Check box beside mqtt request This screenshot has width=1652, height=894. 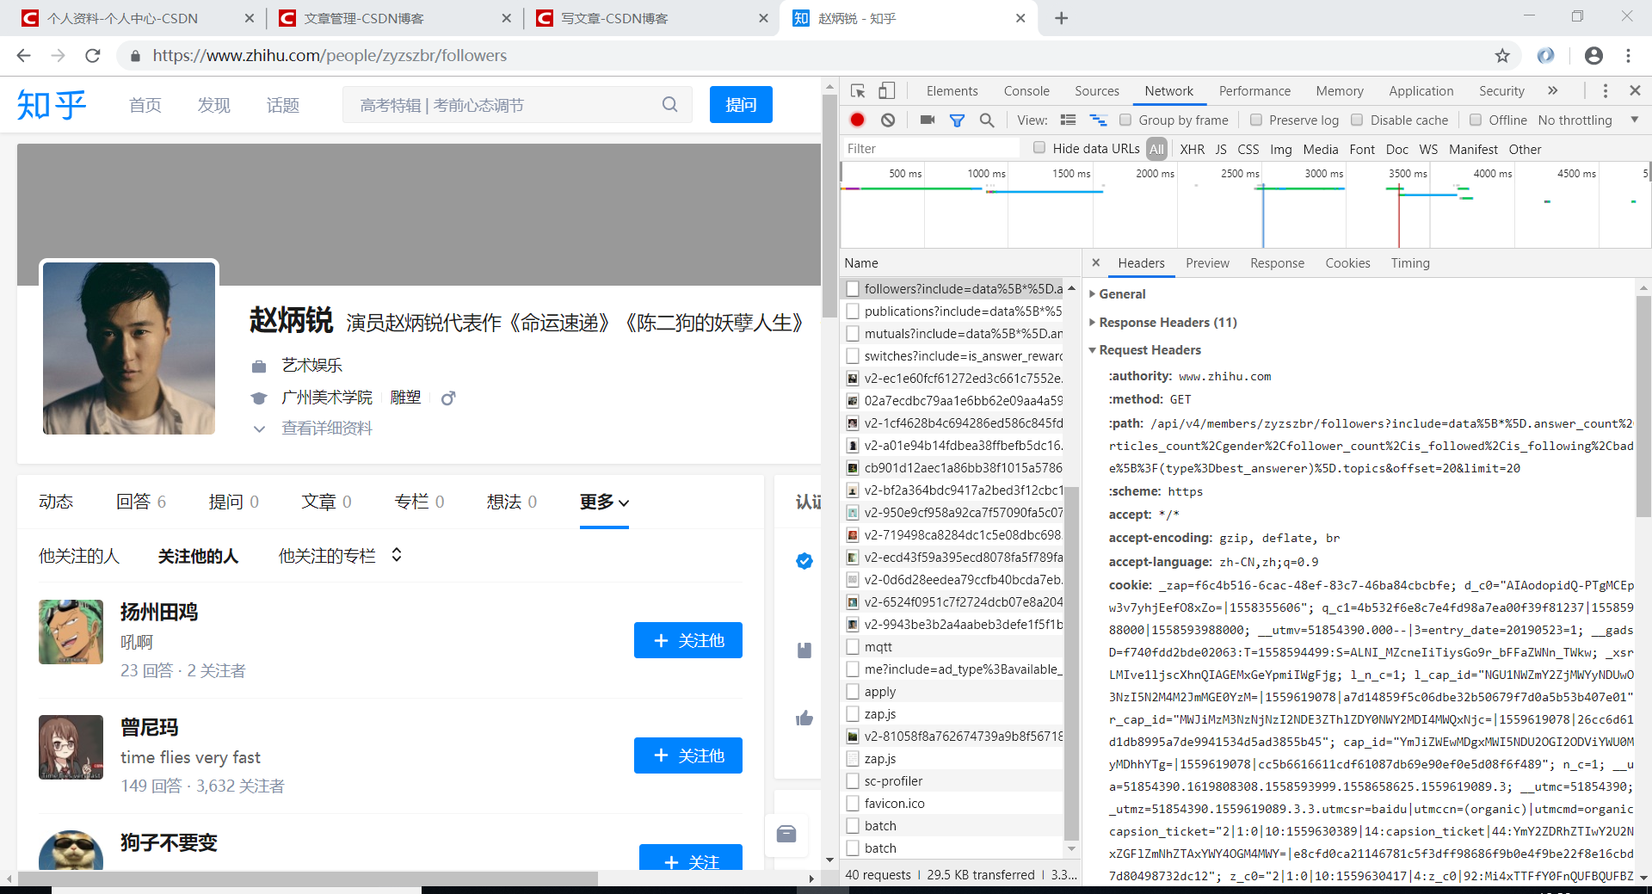coord(853,646)
